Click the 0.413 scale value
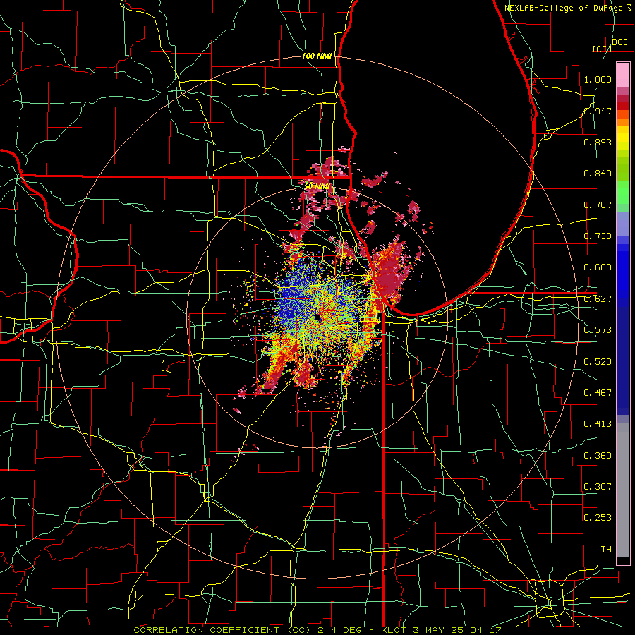The image size is (635, 635). click(598, 423)
